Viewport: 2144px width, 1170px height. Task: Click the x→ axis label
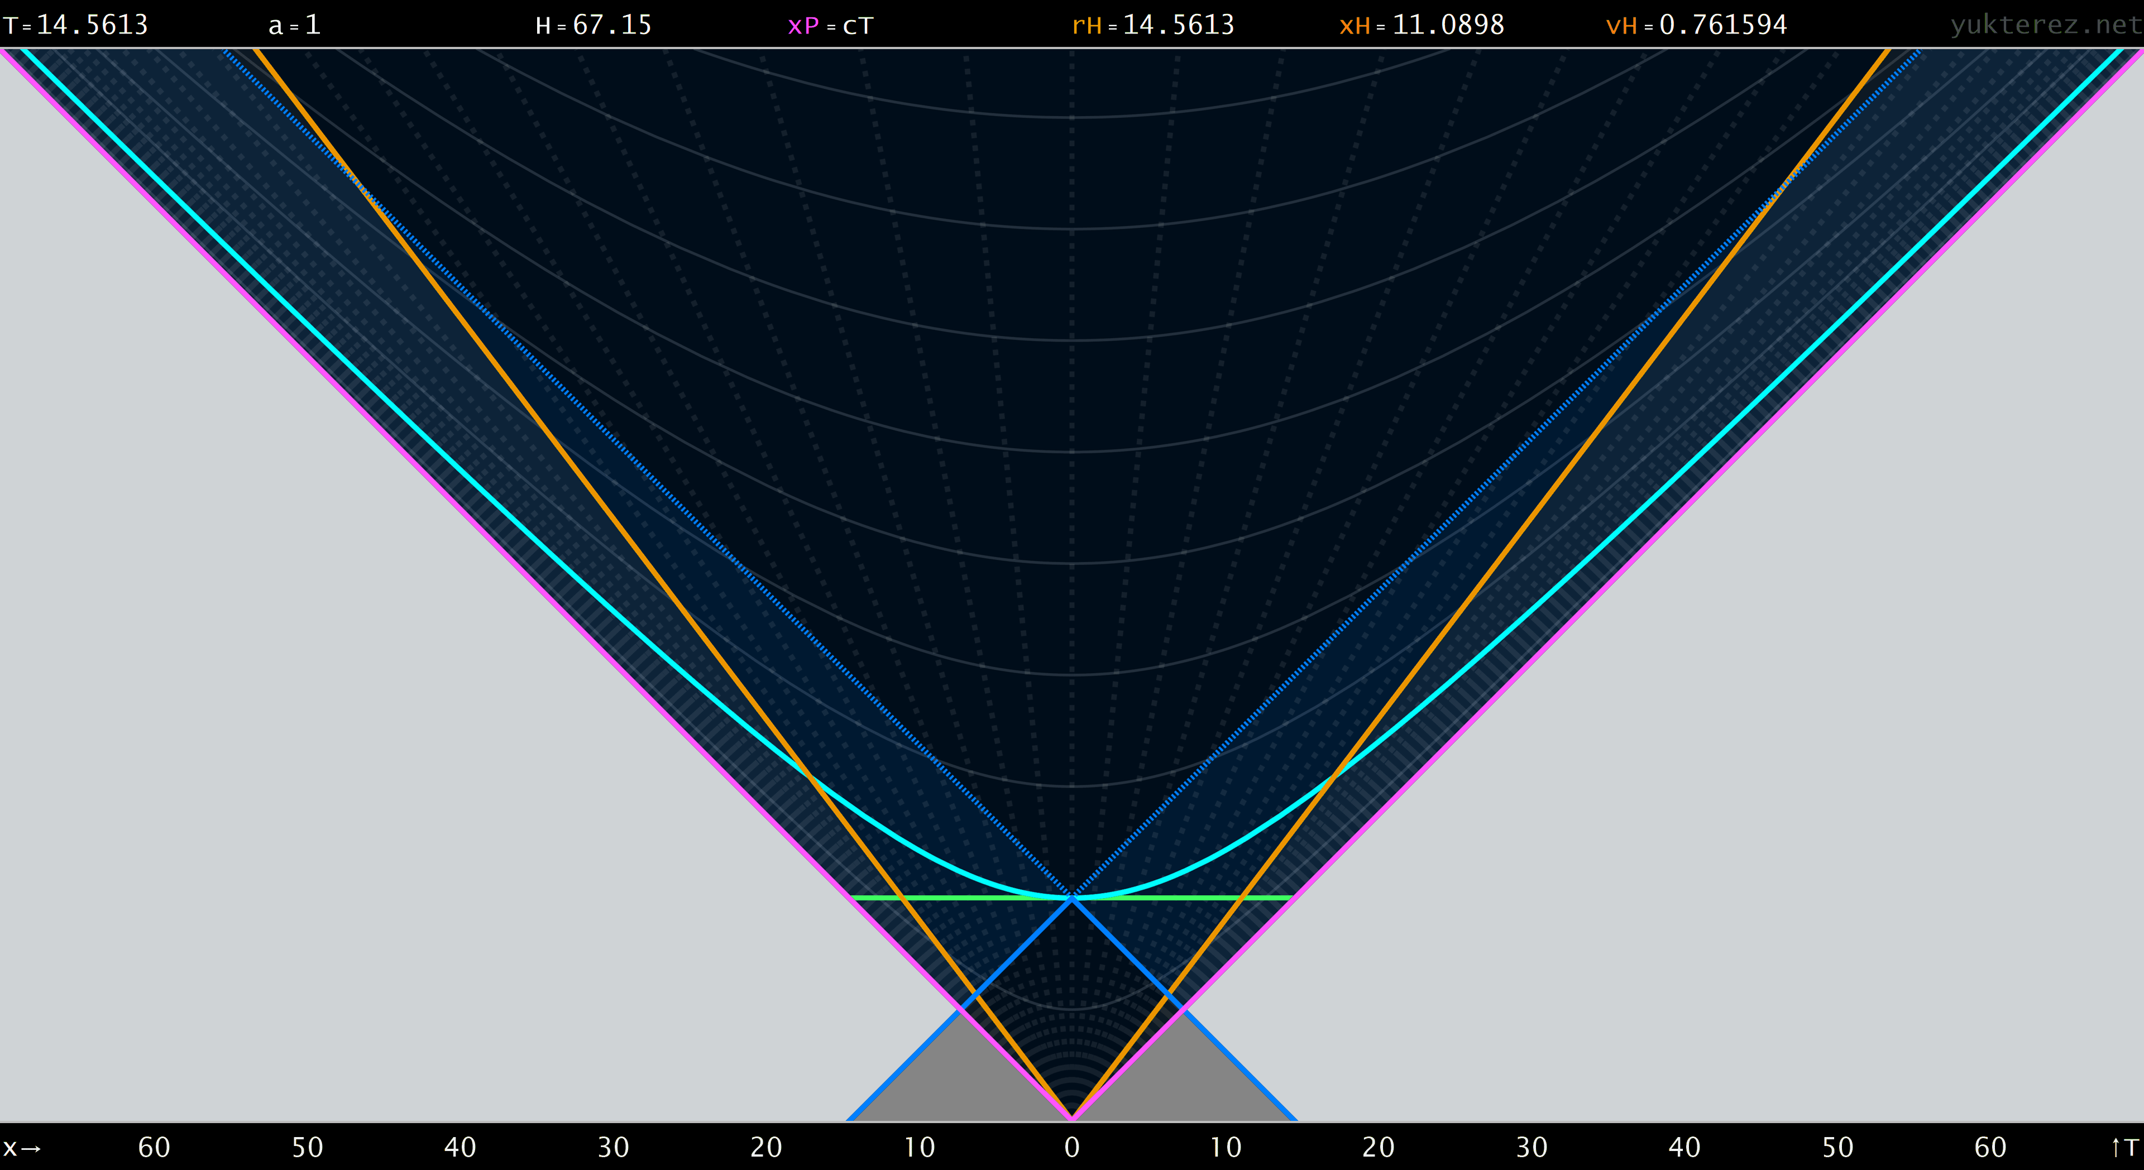pos(22,1148)
